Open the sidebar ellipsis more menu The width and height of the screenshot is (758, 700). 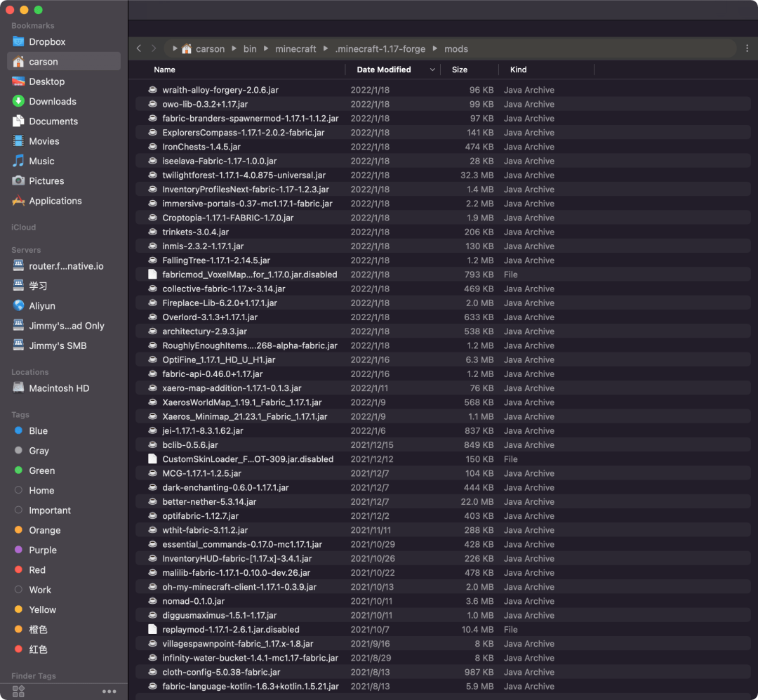pyautogui.click(x=109, y=692)
